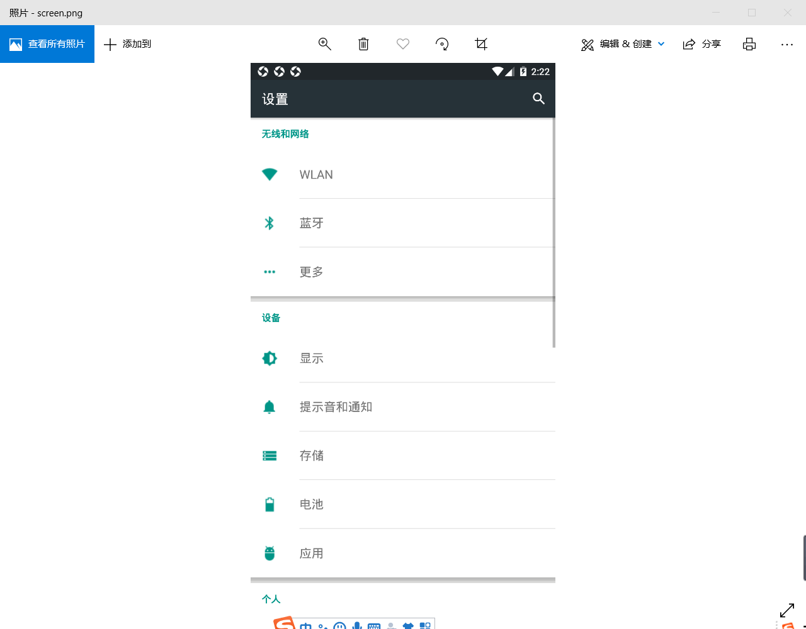Screen dimensions: 806x629
Task: Click the settings list scrollbar
Action: (x=553, y=233)
